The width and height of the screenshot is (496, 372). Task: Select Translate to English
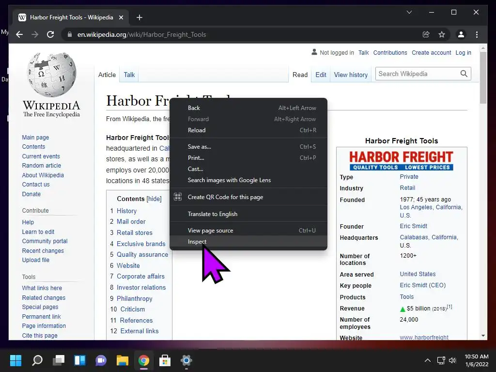pyautogui.click(x=248, y=214)
